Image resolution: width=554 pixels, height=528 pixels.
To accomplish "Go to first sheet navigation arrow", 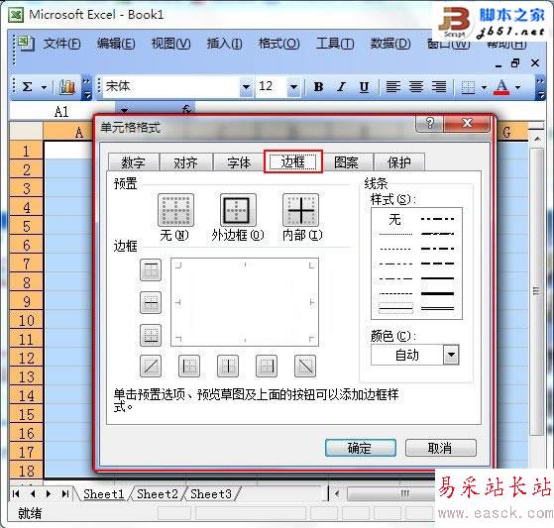I will coord(16,493).
